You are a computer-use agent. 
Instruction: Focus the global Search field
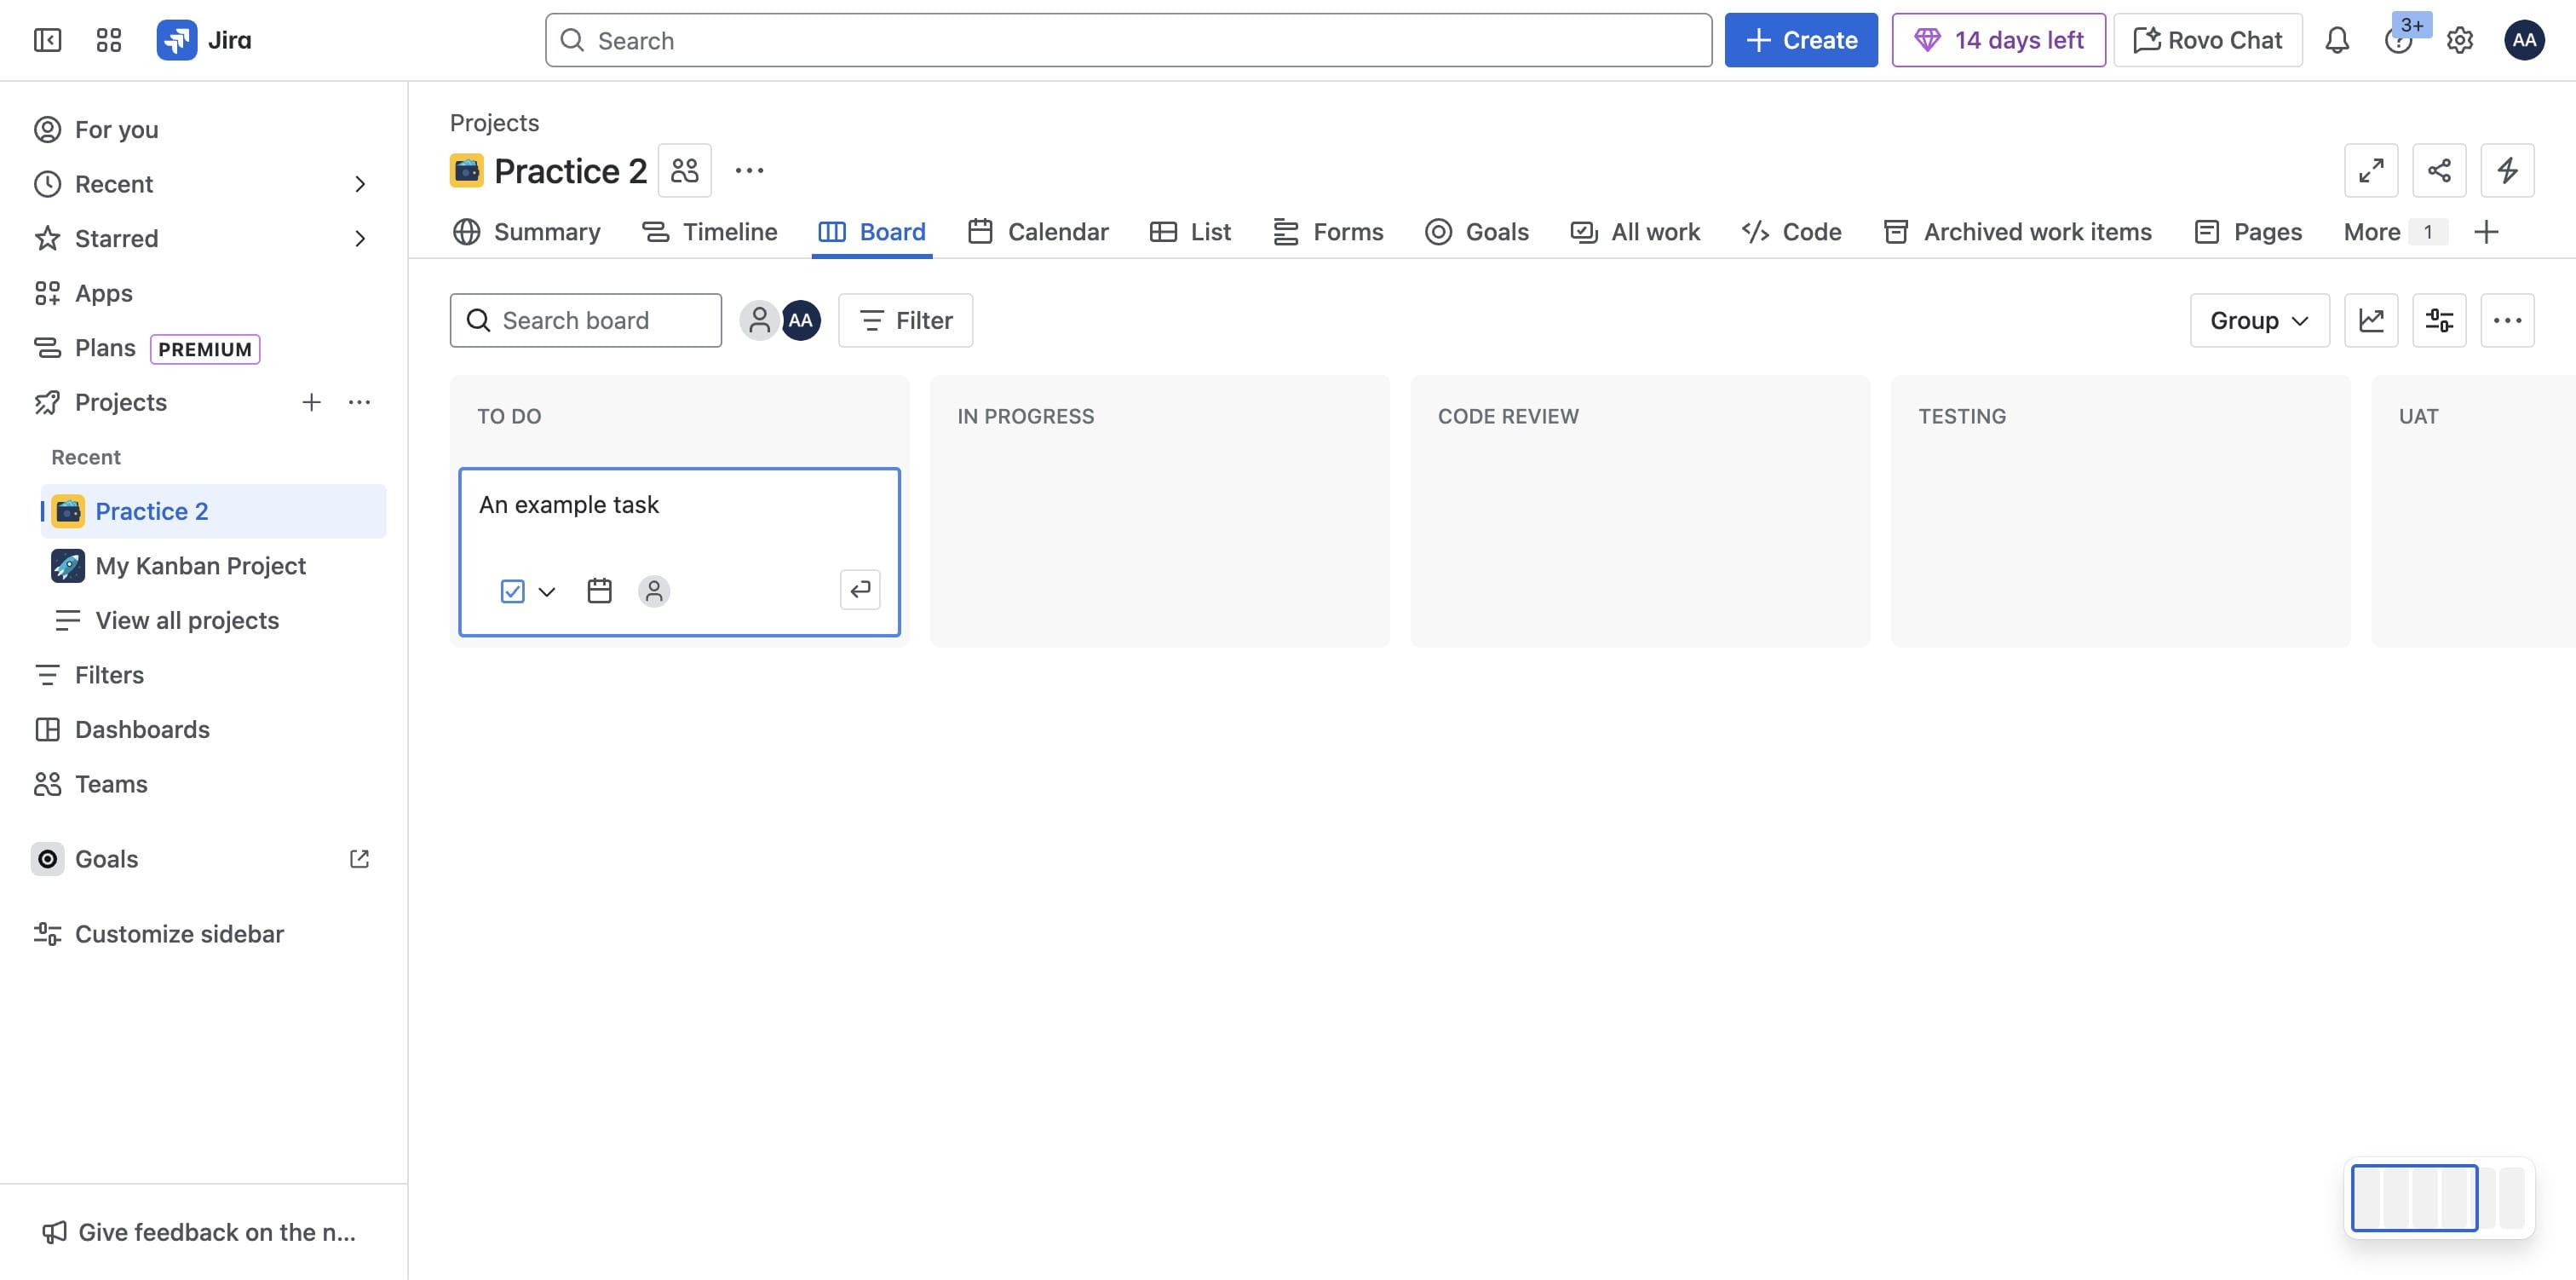point(1128,40)
